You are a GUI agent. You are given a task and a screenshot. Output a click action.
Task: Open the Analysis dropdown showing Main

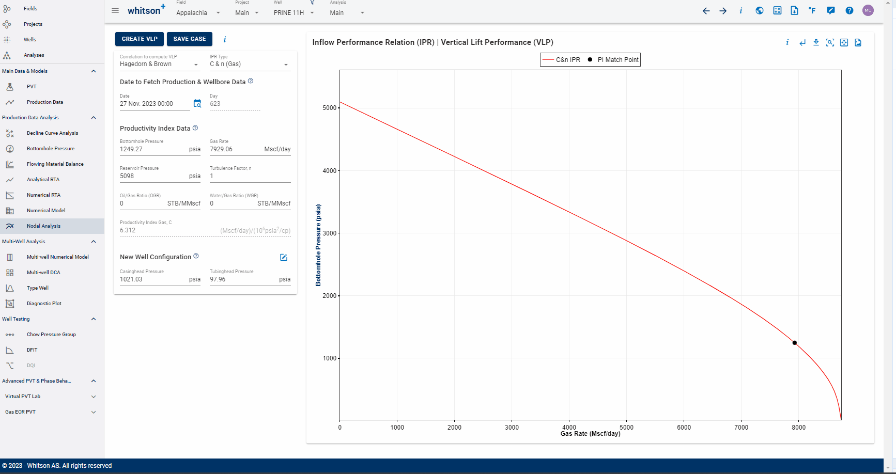click(347, 13)
